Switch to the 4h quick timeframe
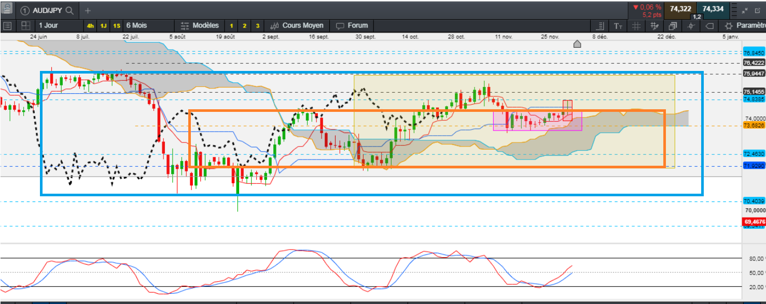This screenshot has width=766, height=304. [x=91, y=26]
